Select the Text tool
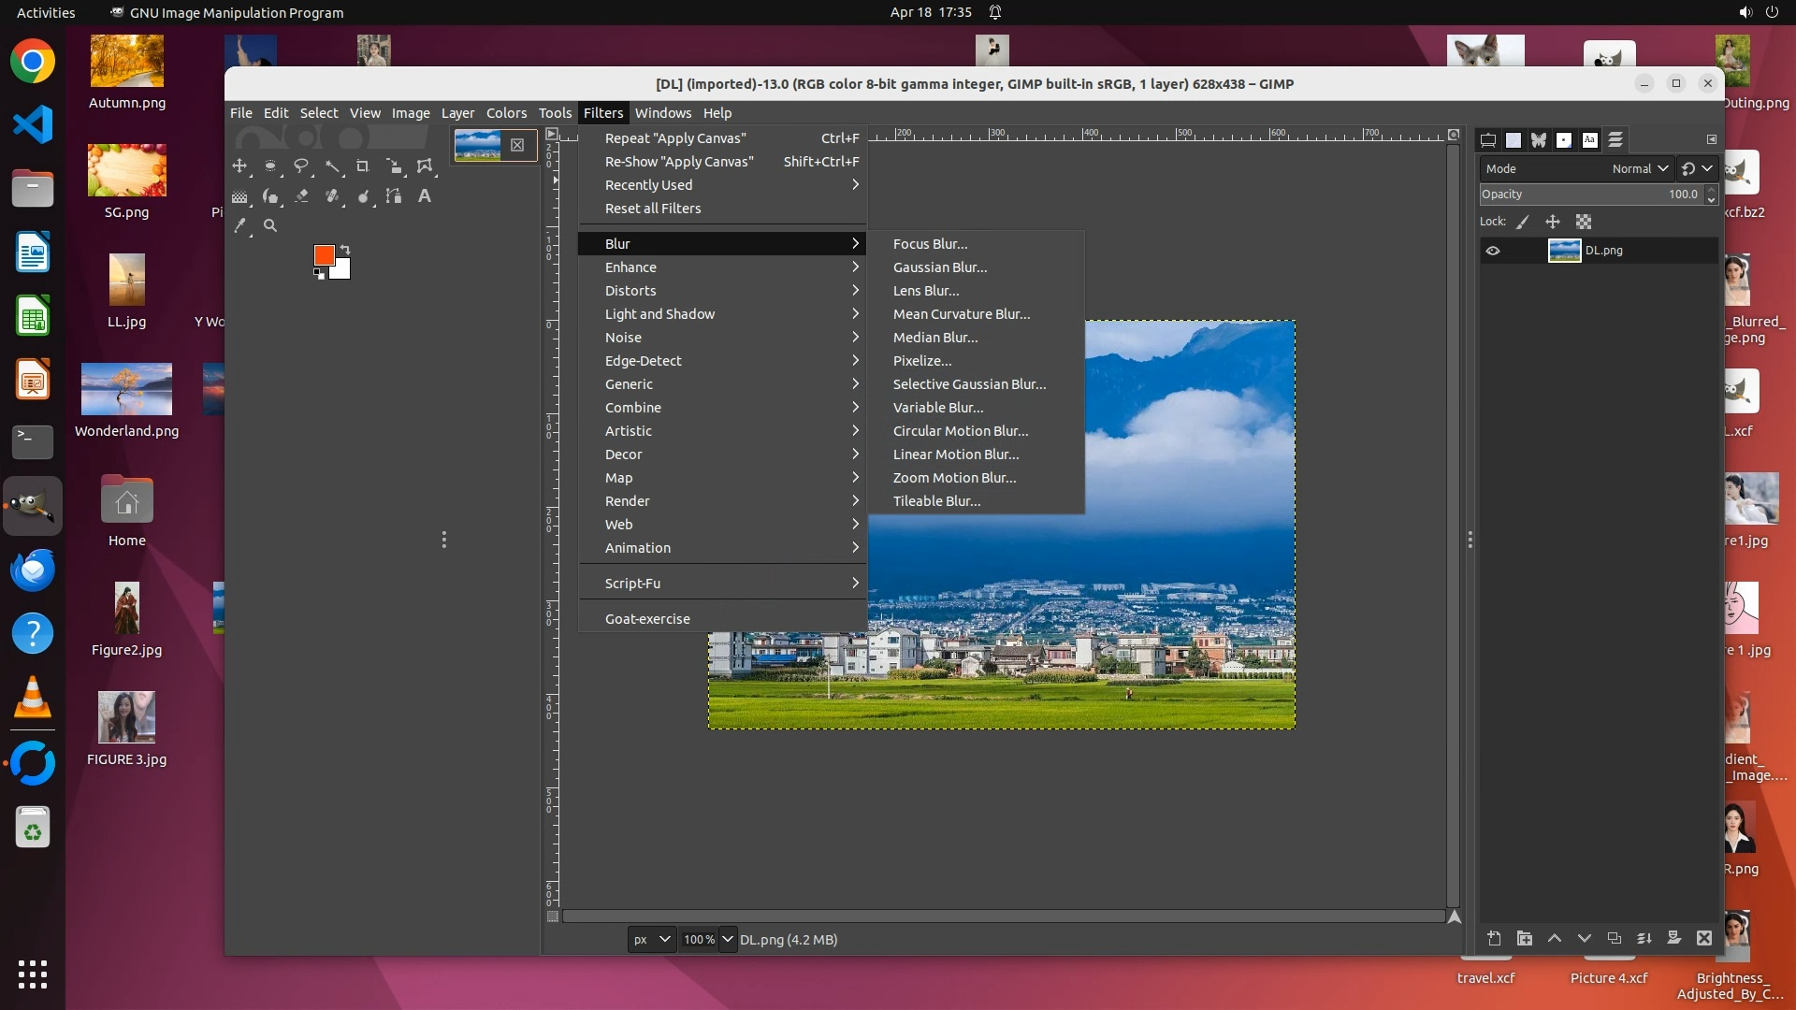 coord(425,196)
